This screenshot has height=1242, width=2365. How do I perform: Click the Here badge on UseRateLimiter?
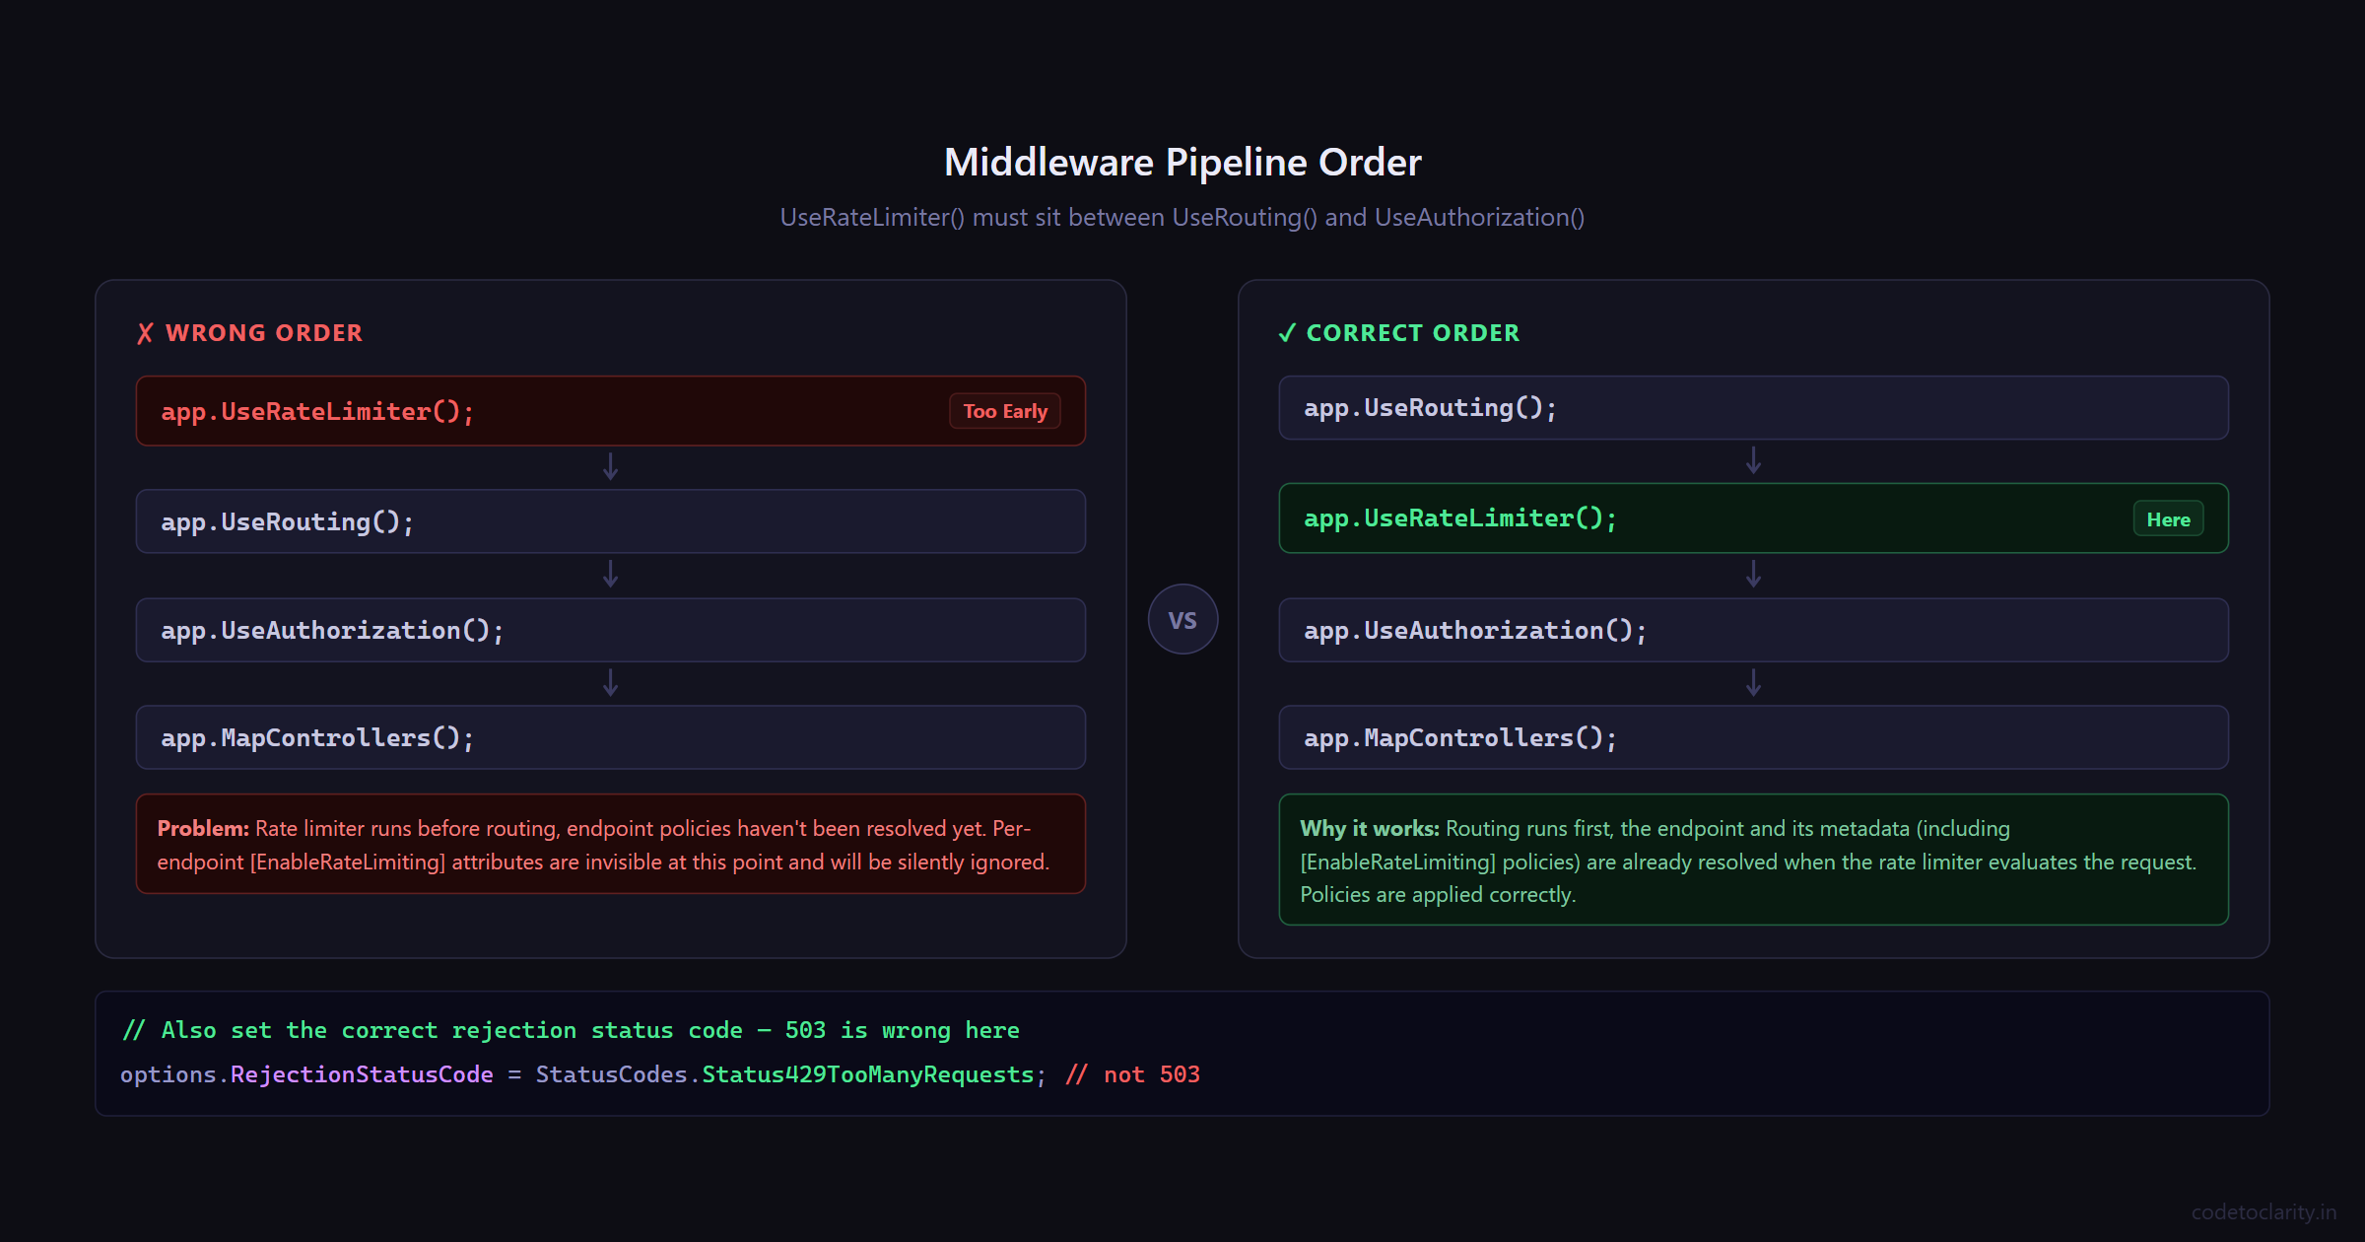(2168, 518)
